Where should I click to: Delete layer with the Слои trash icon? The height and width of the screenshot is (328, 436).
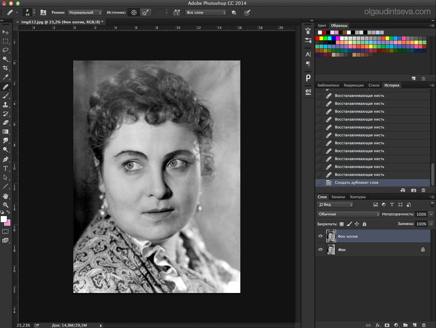424,325
